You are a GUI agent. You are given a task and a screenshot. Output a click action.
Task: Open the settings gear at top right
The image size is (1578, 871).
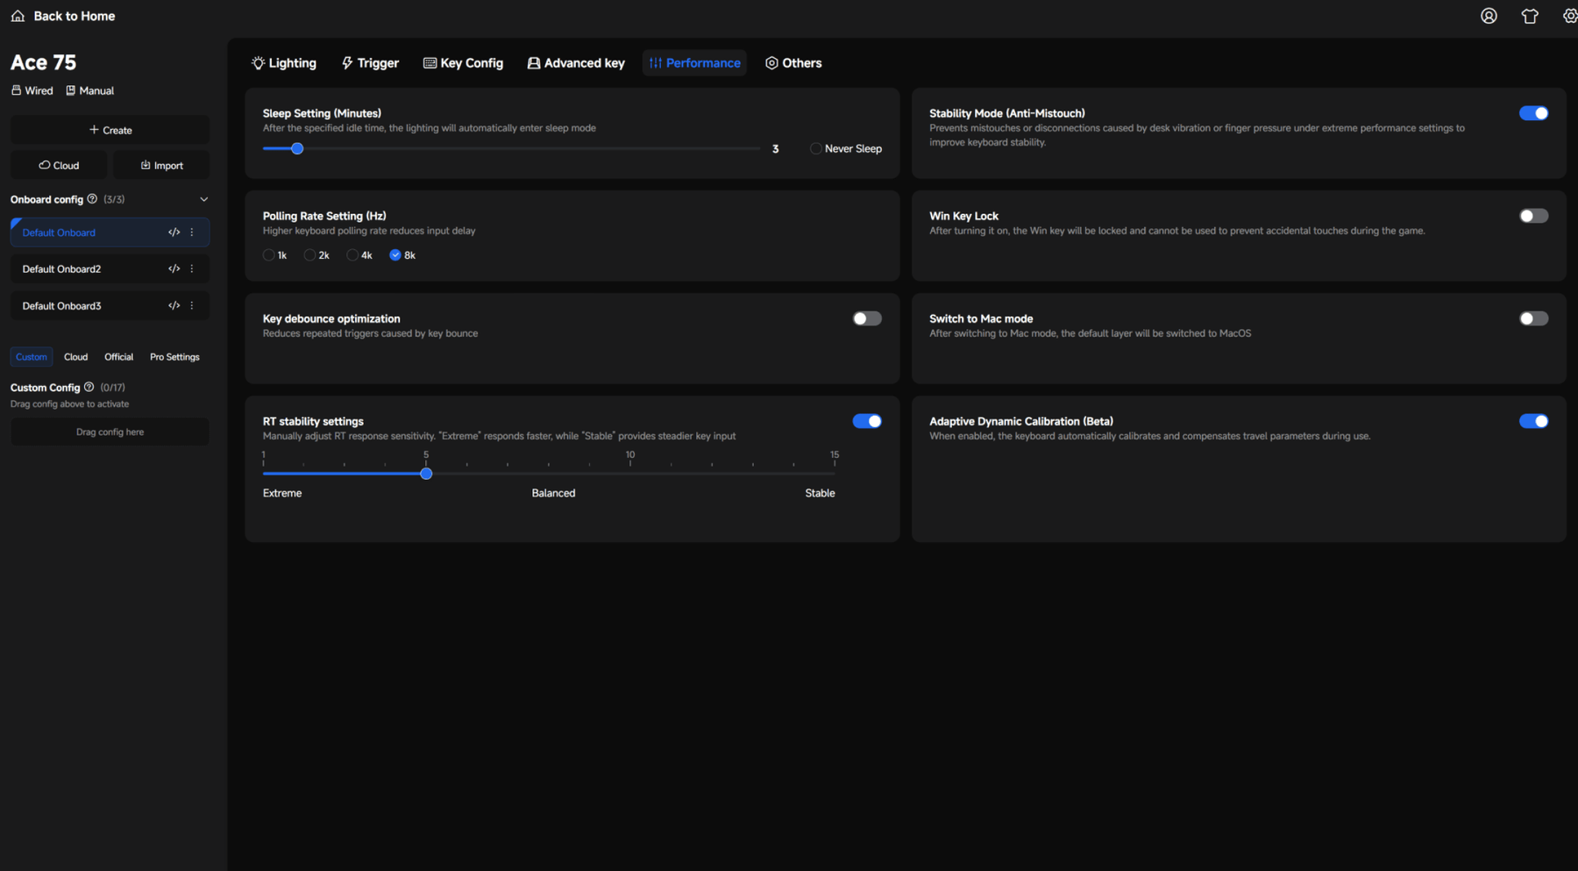(1569, 16)
